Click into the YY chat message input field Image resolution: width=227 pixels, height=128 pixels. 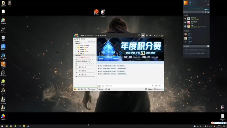point(127,86)
